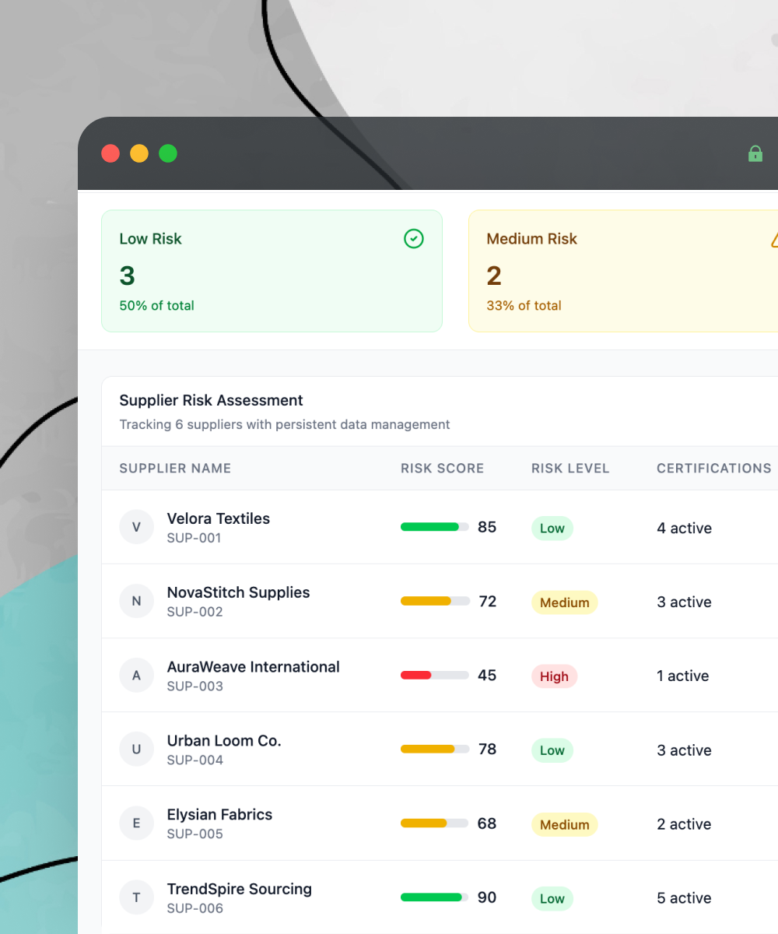This screenshot has height=934, width=778.
Task: Click the Velora Textiles avatar letter V
Action: [x=136, y=527]
